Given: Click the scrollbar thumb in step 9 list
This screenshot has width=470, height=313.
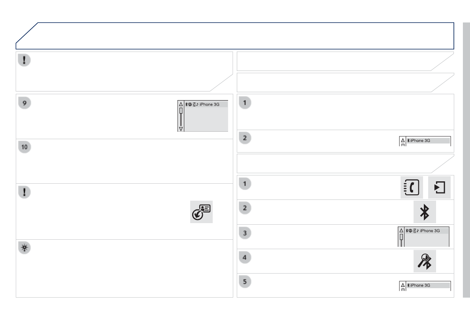Looking at the screenshot, I should pos(181,111).
